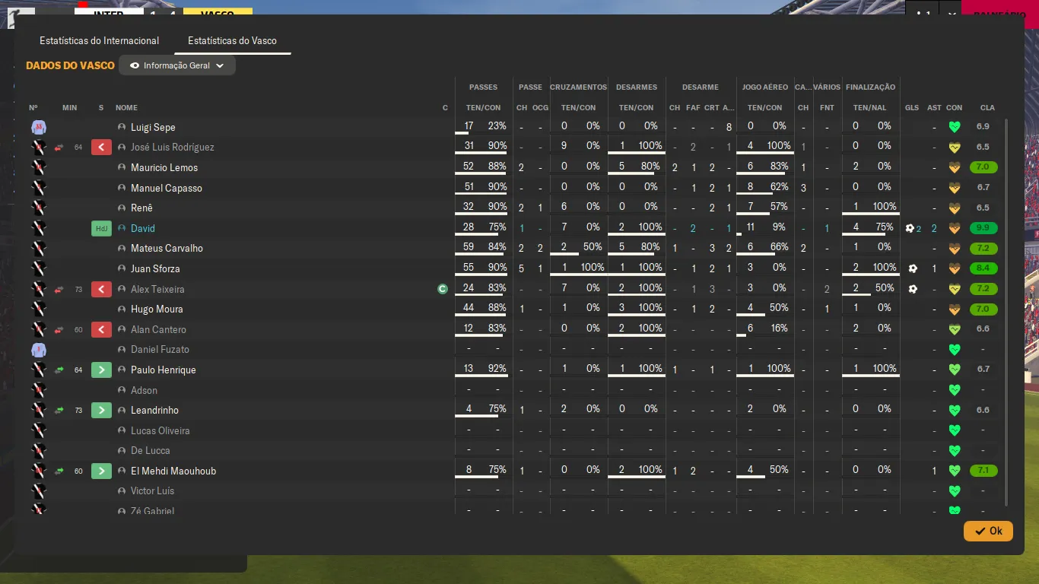Click the player table vertical scrollbar
Image resolution: width=1039 pixels, height=584 pixels.
tap(1007, 312)
